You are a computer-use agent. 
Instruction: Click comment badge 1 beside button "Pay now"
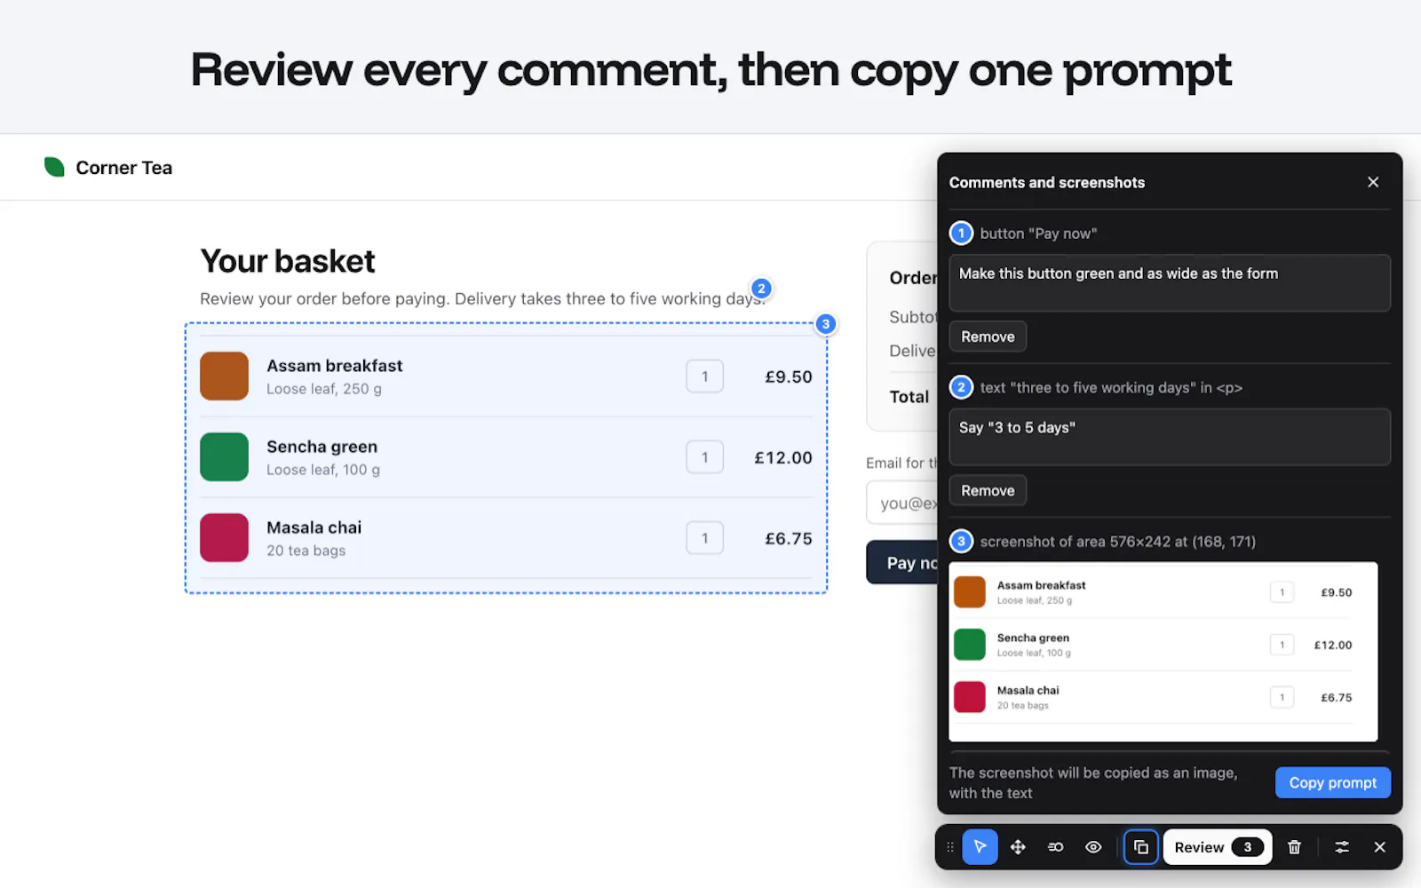[961, 234]
